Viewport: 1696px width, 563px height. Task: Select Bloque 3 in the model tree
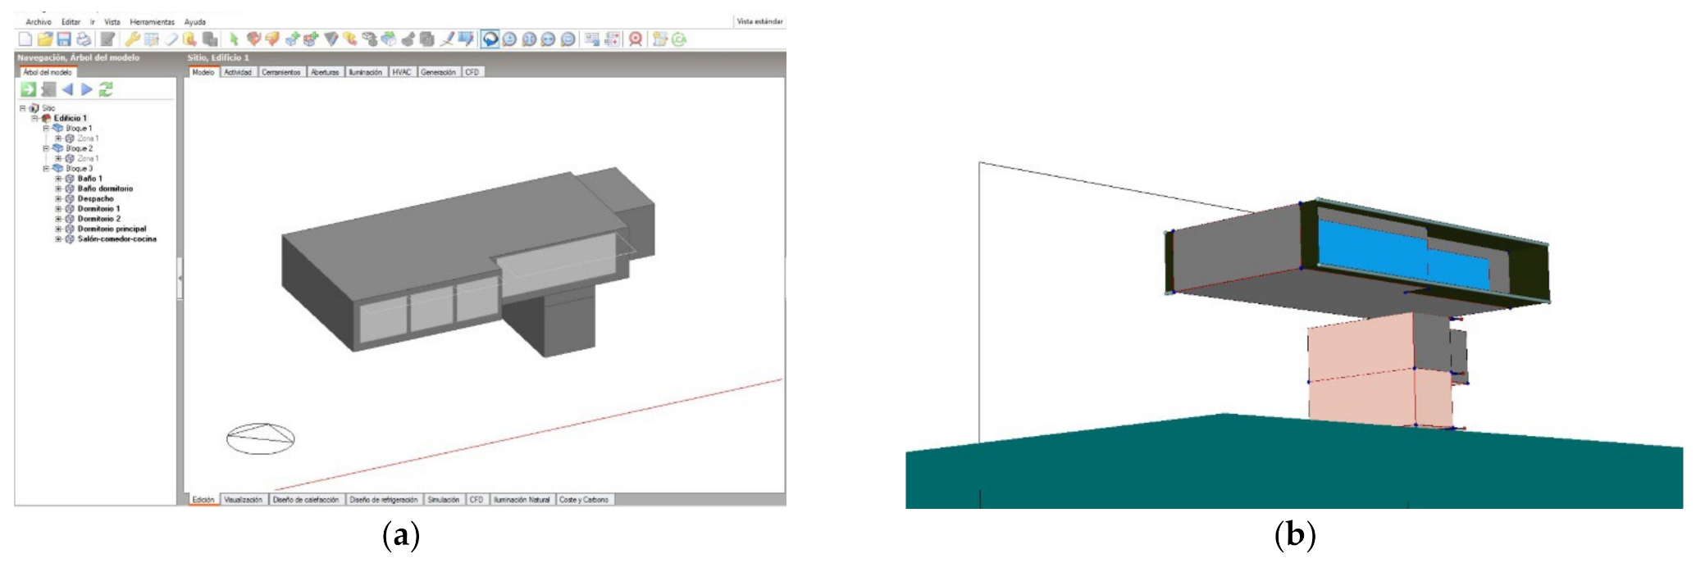point(80,169)
